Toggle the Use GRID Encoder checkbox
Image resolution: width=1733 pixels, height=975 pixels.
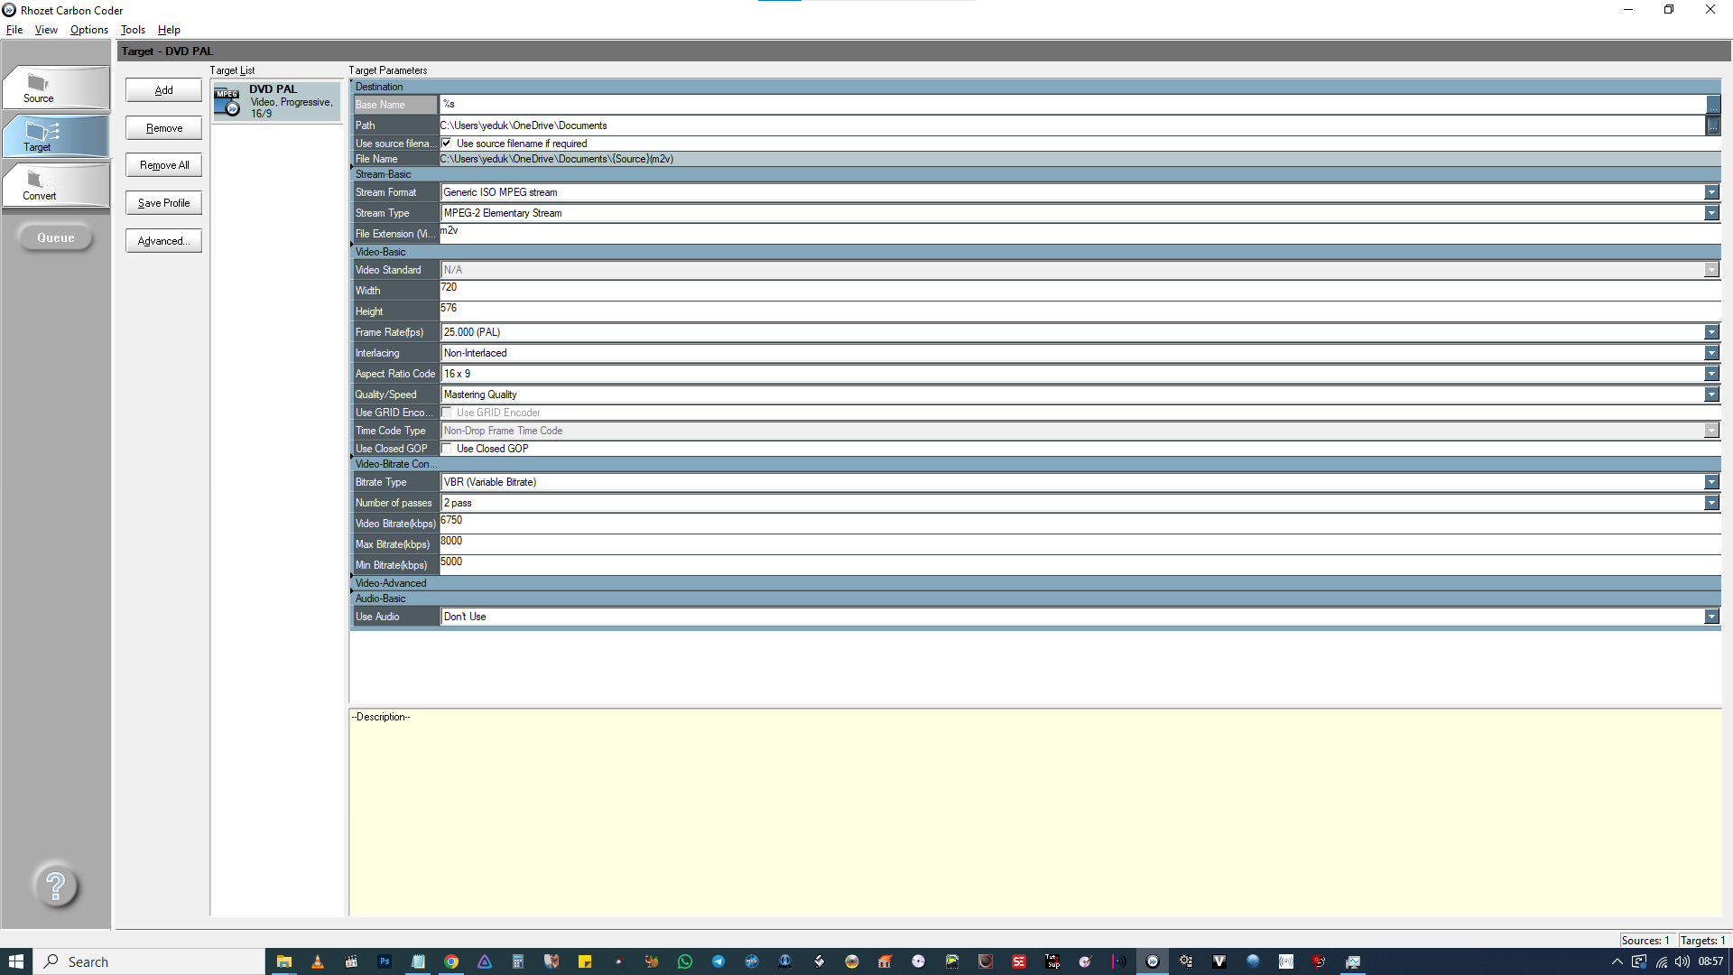[447, 413]
